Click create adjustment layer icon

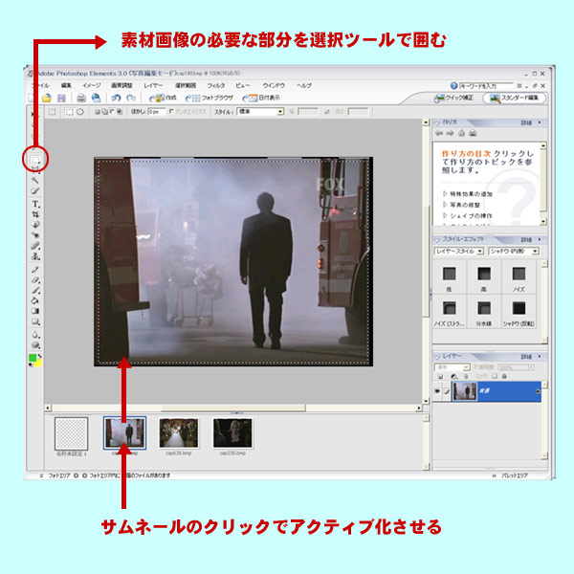pos(454,376)
